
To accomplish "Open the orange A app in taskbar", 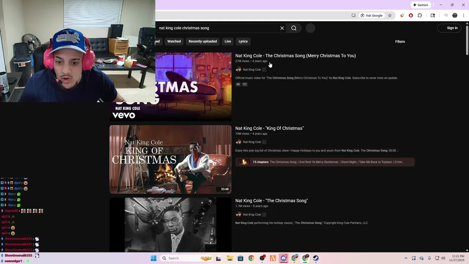I will coord(273,258).
